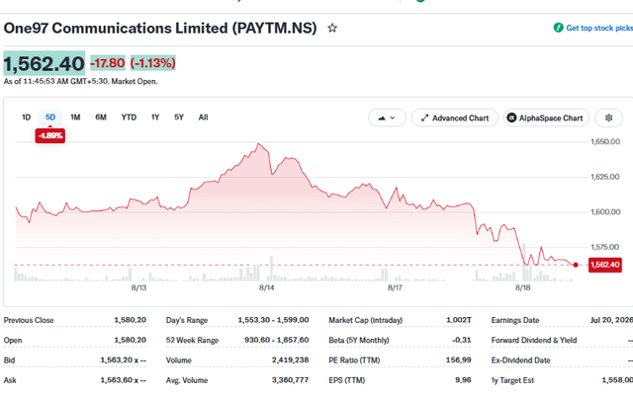
Task: Click the Previous Close value 1,580.20
Action: tap(130, 320)
